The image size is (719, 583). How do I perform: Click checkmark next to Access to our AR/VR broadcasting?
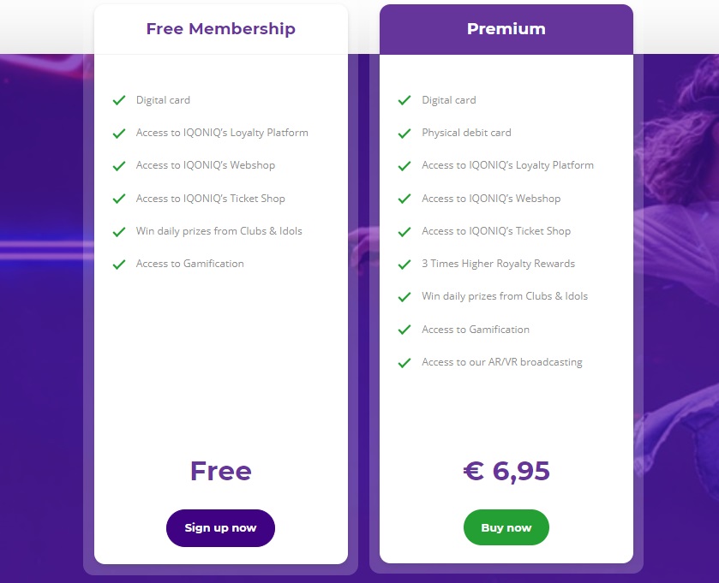[404, 363]
